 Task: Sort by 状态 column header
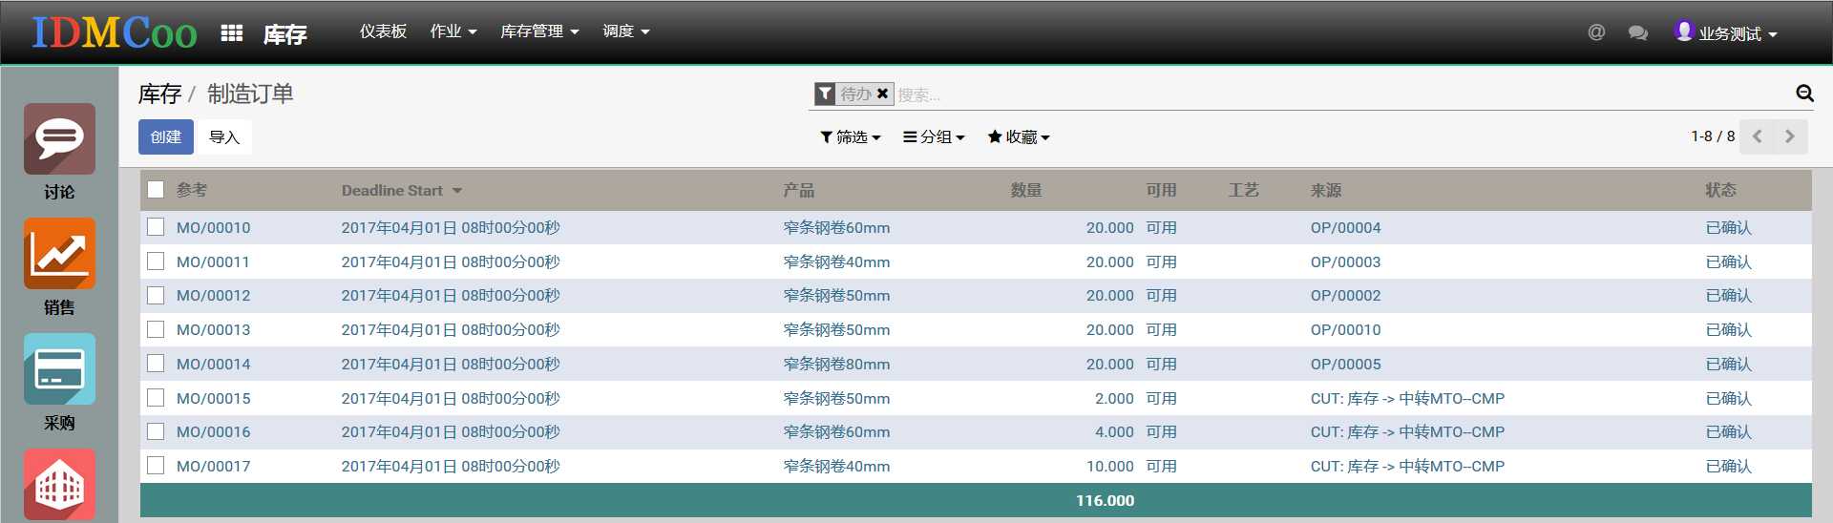pyautogui.click(x=1721, y=190)
